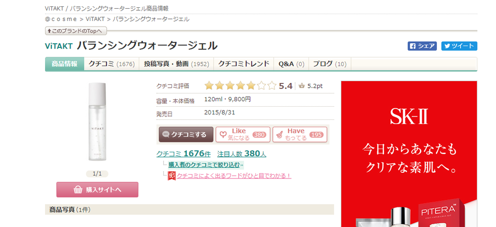This screenshot has height=227, width=496.
Task: Click the red P icon beside the word trend link
Action: [x=171, y=176]
